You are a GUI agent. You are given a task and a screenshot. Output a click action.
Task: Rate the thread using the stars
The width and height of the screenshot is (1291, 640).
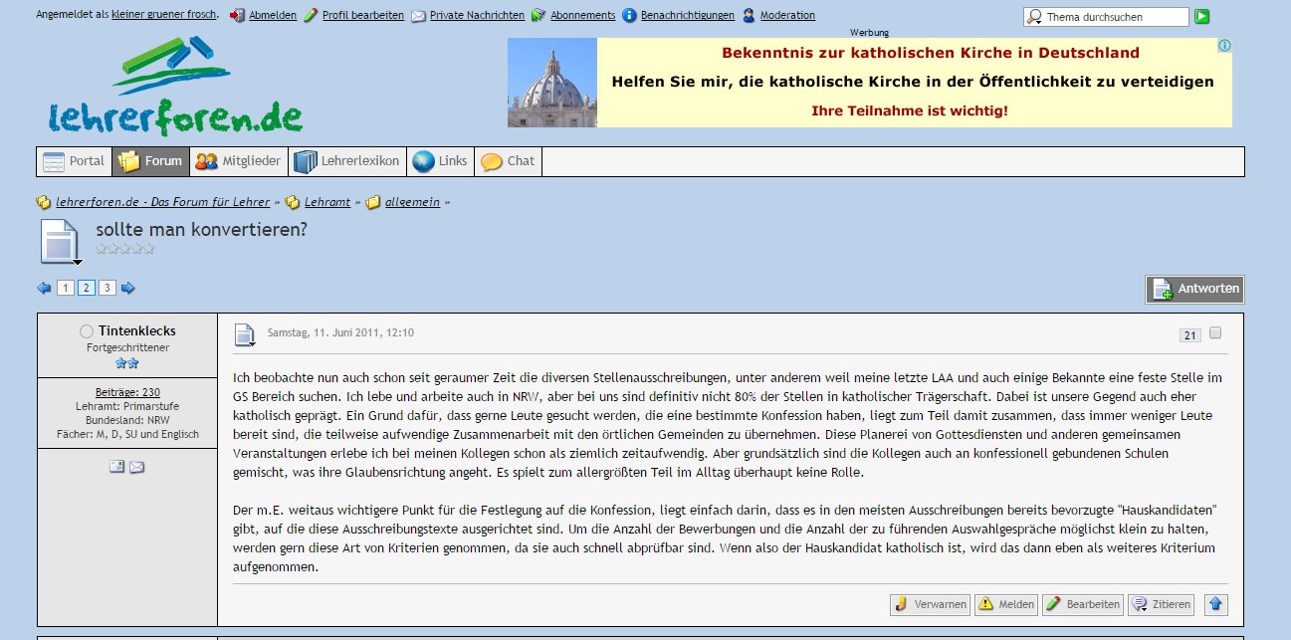click(x=124, y=249)
